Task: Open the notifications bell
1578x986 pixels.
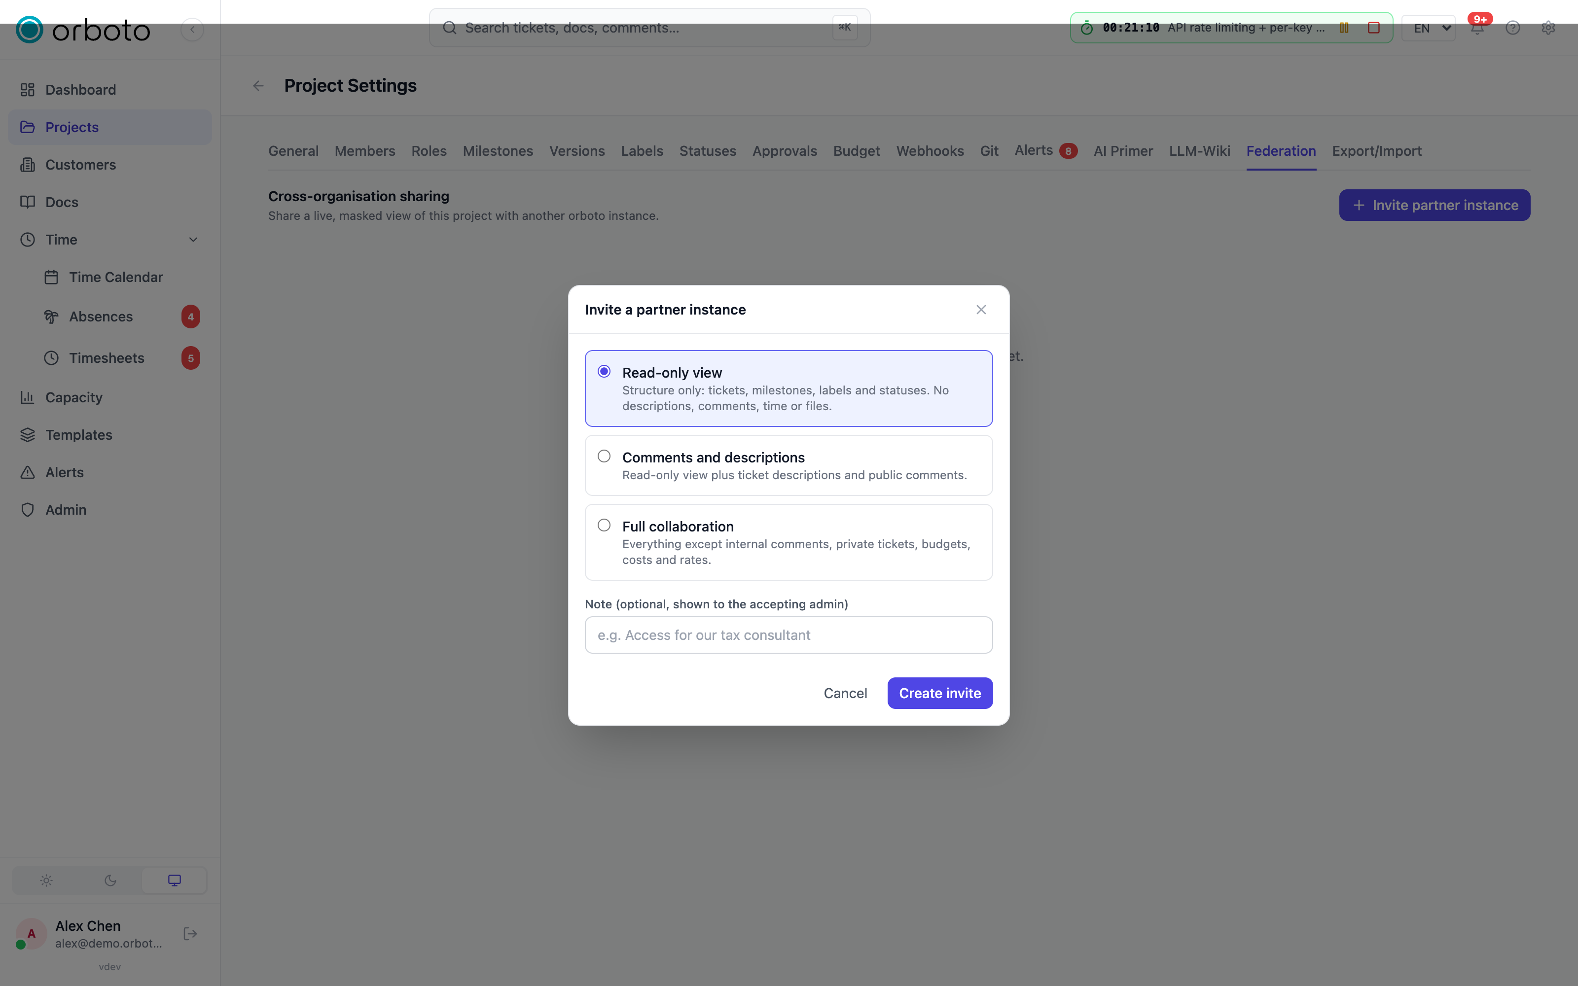Action: click(1477, 28)
